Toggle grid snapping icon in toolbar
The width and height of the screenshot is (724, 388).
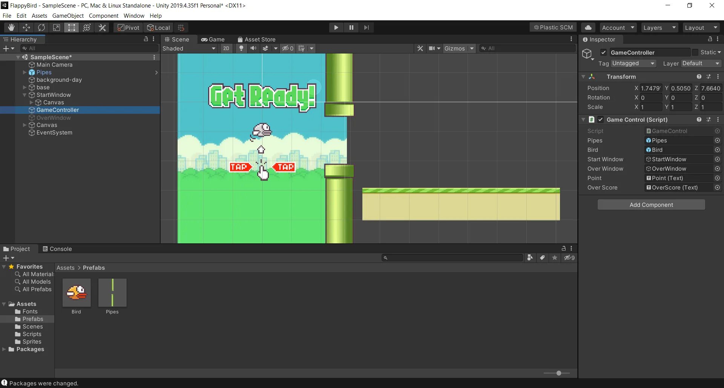pyautogui.click(x=181, y=27)
